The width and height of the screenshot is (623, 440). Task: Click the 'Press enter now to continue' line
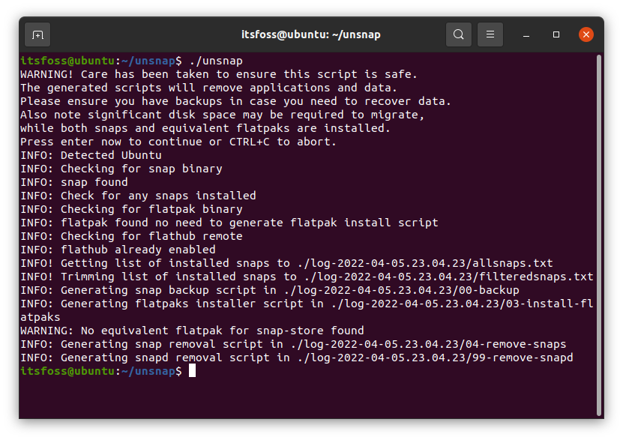pyautogui.click(x=178, y=142)
